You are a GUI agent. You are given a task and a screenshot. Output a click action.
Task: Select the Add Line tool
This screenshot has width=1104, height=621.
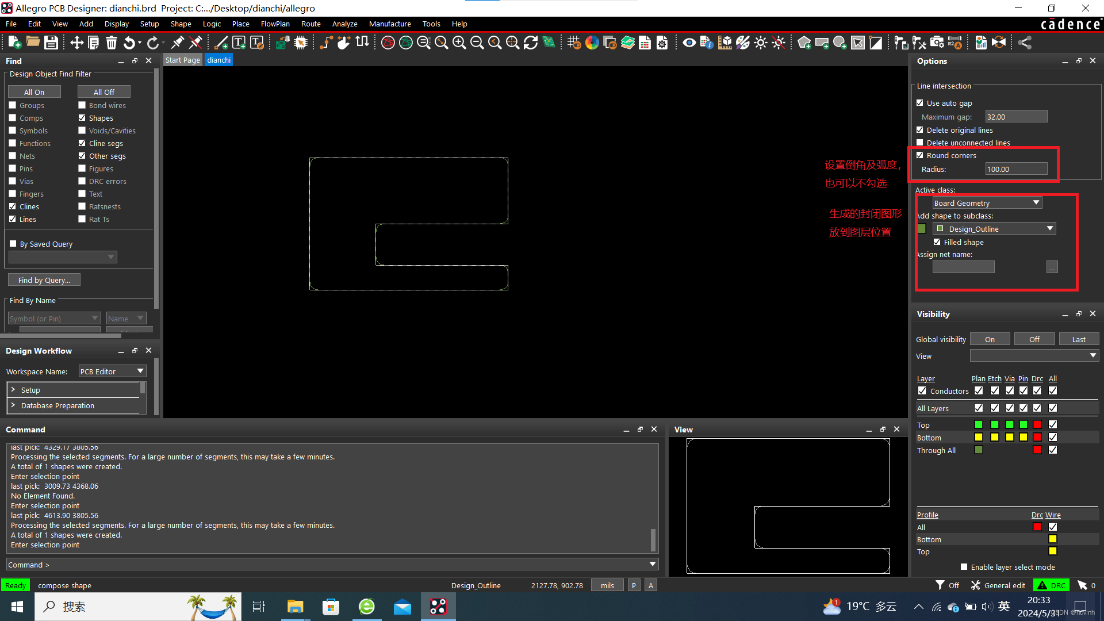click(x=221, y=43)
